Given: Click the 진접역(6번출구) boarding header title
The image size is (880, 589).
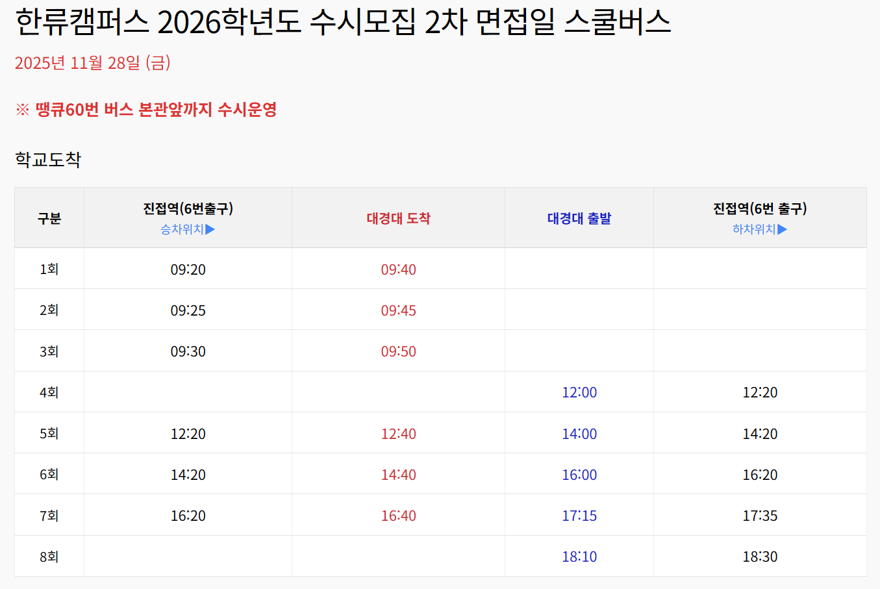Looking at the screenshot, I should click(x=188, y=208).
